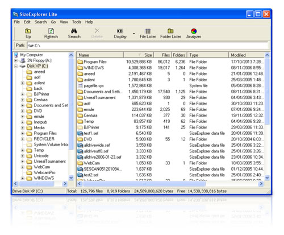Open the View menu
Viewport: 284px width, 235px height.
pyautogui.click(x=64, y=22)
